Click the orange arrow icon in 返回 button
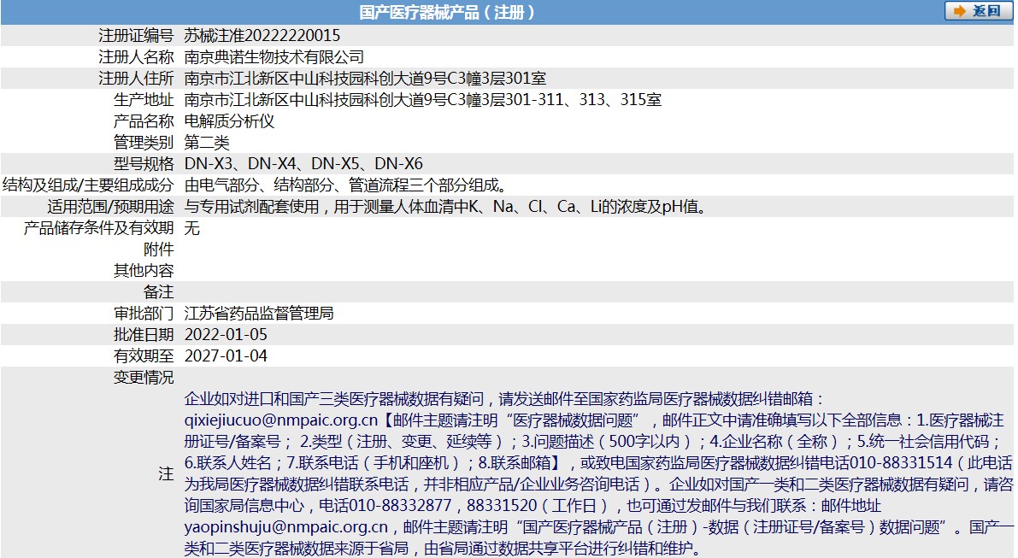 [959, 12]
